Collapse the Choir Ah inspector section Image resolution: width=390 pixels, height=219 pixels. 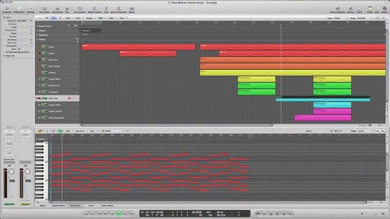pos(4,56)
